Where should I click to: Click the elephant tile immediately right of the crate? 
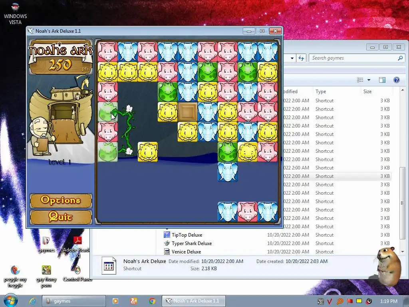(x=207, y=112)
